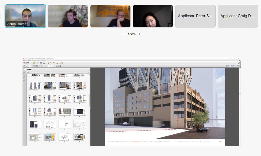Click the email envelope icon in toolbar

pos(44,63)
